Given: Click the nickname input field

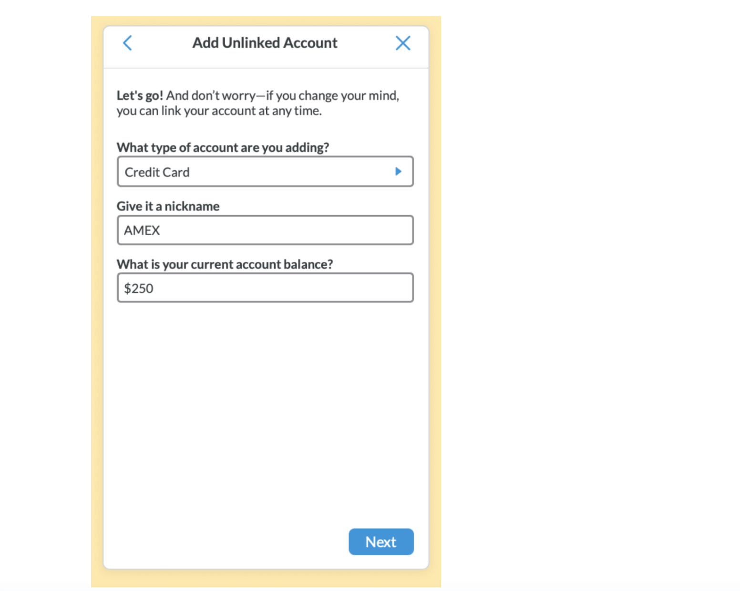Looking at the screenshot, I should pyautogui.click(x=265, y=230).
